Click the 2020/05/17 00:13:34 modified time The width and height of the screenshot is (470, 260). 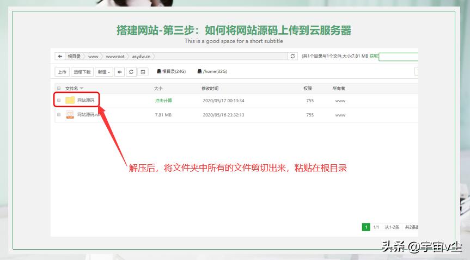224,101
